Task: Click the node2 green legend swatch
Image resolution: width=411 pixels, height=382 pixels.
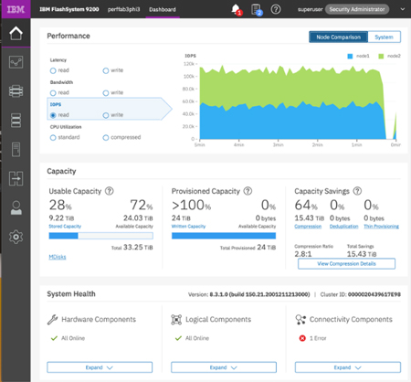Action: pyautogui.click(x=381, y=56)
